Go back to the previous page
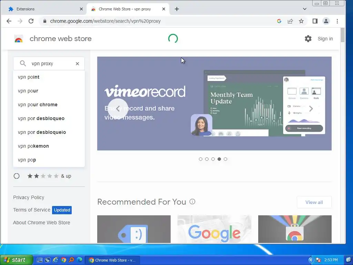353x265 pixels. click(x=9, y=21)
